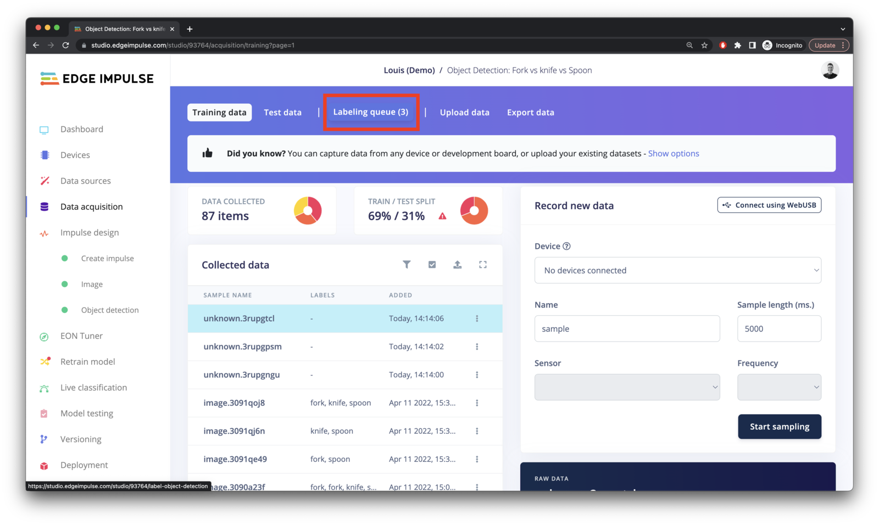The height and width of the screenshot is (525, 879).
Task: Select the unknown.3rupgngu sample row
Action: [345, 375]
